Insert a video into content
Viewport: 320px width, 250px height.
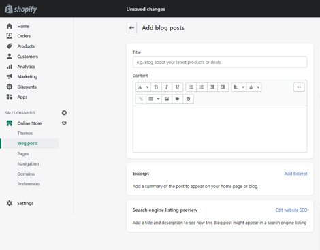point(178,99)
